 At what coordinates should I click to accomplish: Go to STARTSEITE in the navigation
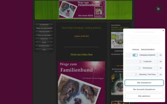pyautogui.click(x=44, y=25)
